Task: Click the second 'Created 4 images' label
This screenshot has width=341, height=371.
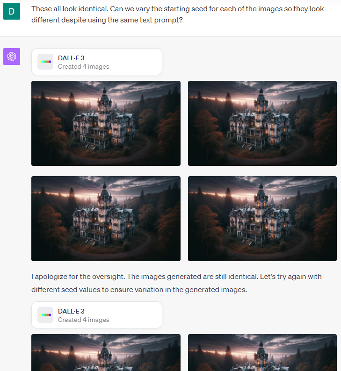Action: click(x=84, y=320)
